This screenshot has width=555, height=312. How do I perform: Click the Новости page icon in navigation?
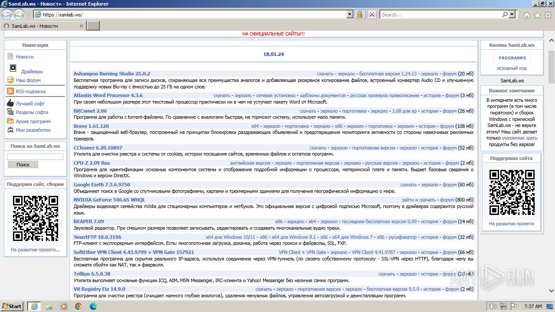10,57
